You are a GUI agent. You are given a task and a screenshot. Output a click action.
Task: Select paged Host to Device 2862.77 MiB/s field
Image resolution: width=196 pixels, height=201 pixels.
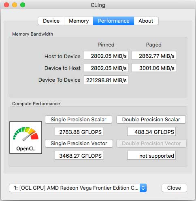154,55
